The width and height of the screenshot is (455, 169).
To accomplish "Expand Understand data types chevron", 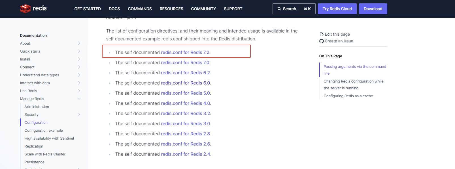I will pyautogui.click(x=79, y=75).
